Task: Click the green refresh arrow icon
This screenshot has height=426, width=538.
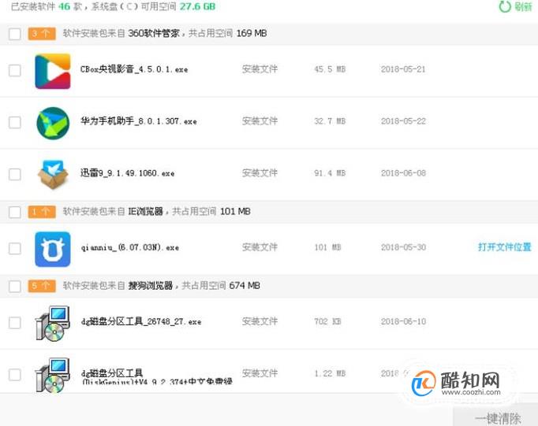Action: (505, 6)
